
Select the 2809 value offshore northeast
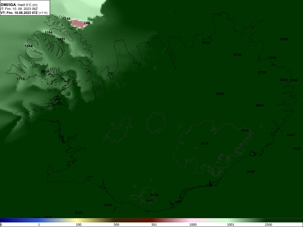coord(284,39)
